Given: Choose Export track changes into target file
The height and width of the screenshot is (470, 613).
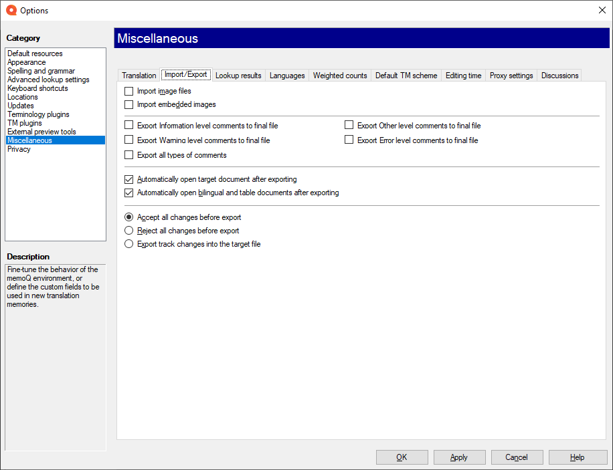Looking at the screenshot, I should (128, 244).
